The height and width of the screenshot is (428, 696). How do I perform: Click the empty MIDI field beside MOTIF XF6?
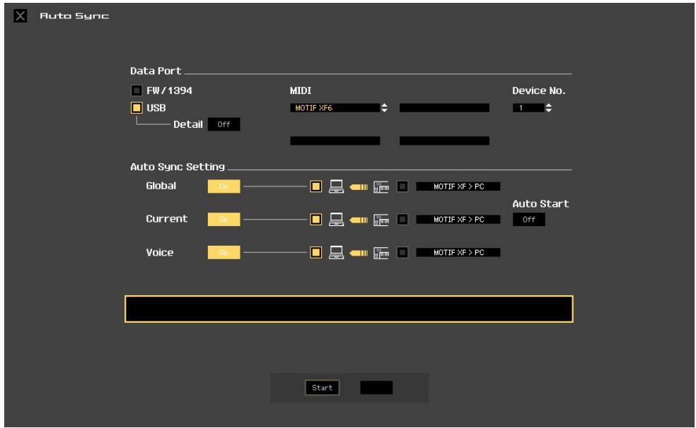(x=444, y=107)
